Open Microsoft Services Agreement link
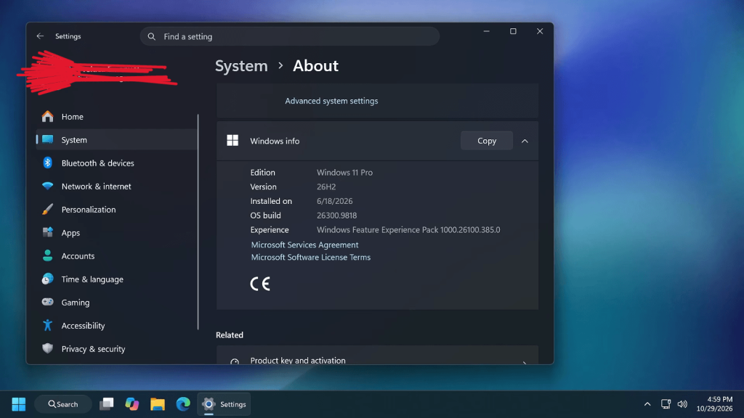 point(304,245)
